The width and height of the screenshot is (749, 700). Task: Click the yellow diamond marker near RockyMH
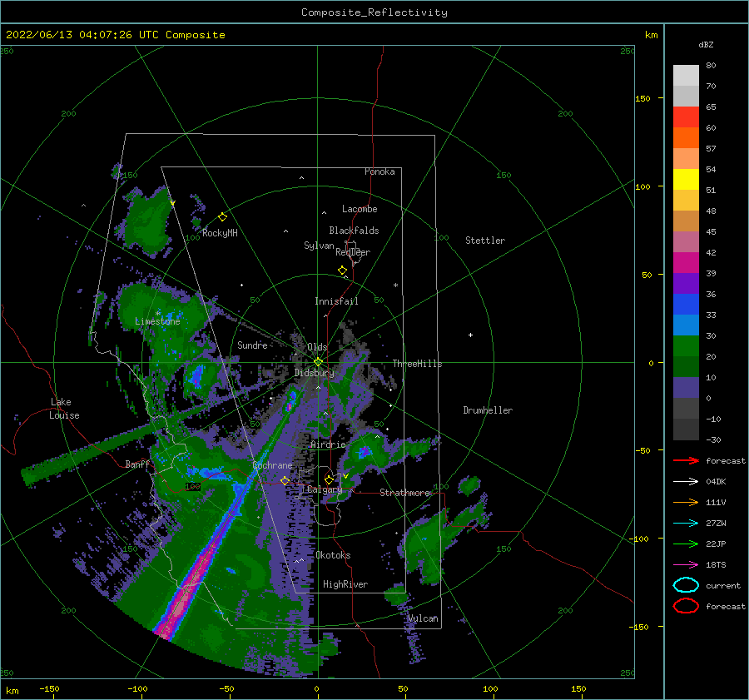click(222, 217)
